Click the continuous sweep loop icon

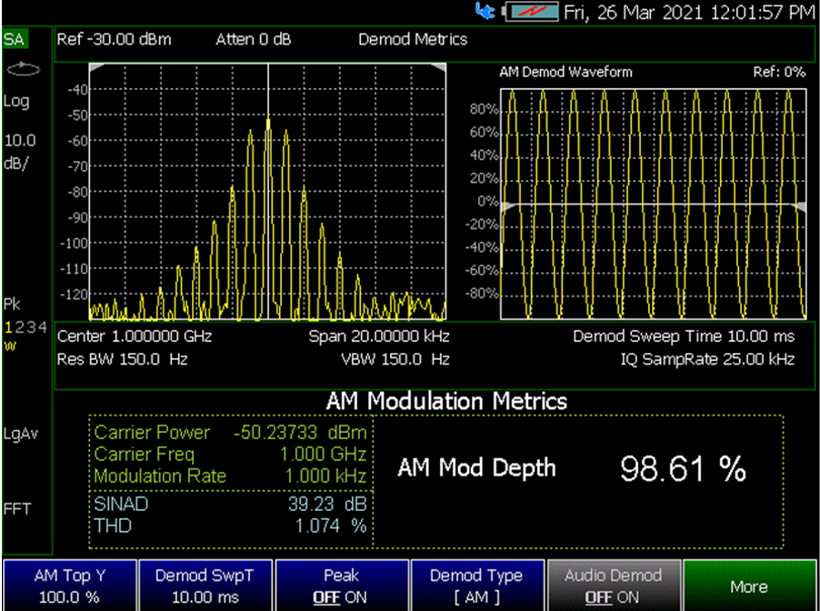point(24,70)
